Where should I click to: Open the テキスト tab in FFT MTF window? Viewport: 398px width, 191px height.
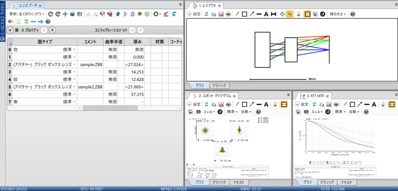tap(346, 182)
